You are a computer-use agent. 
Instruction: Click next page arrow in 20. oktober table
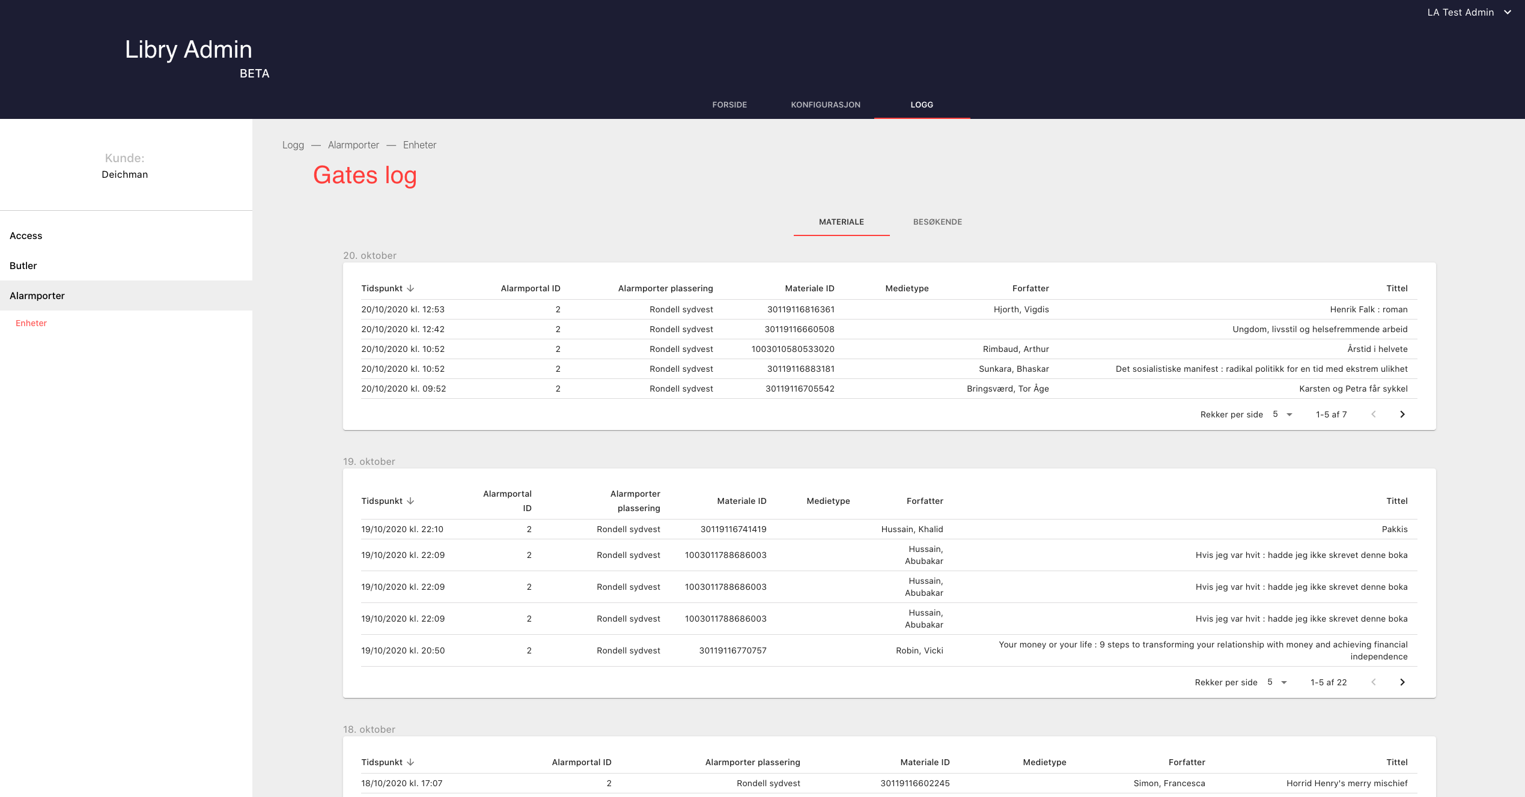tap(1402, 414)
